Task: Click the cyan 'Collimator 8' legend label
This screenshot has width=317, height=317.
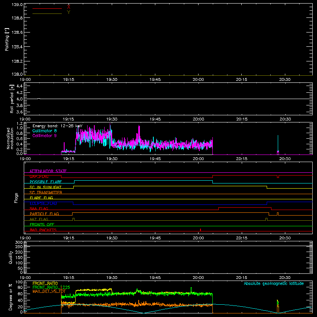Action: [44, 131]
